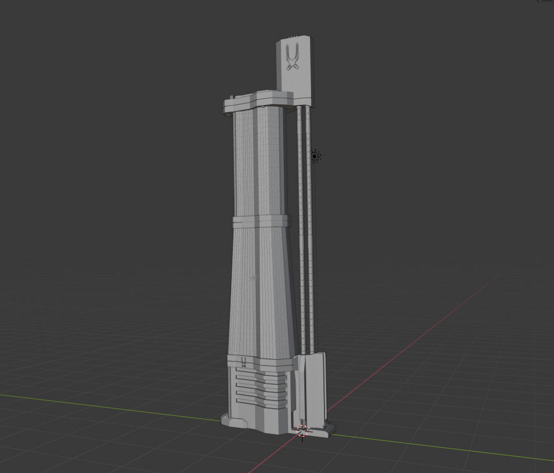Viewport: 554px width, 473px height.
Task: Select the emblem plate at the tower top
Action: coord(295,71)
